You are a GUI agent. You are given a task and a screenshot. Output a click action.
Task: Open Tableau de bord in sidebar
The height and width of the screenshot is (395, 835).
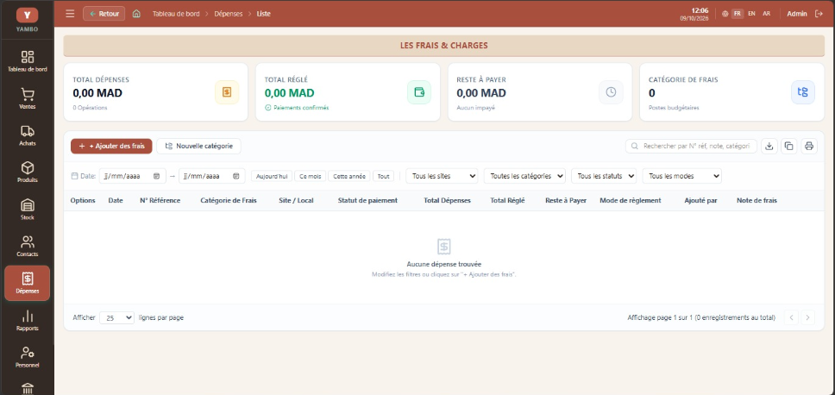pyautogui.click(x=27, y=62)
